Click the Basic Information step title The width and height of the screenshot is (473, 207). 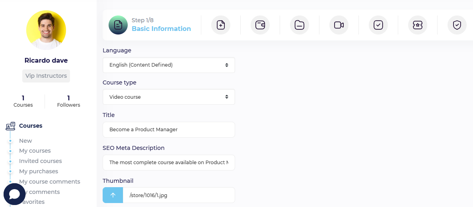162,29
